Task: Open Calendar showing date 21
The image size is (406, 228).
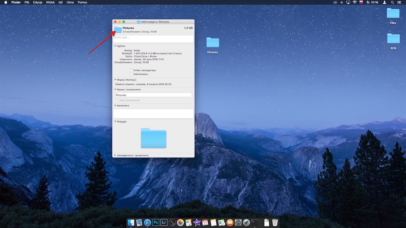Action: click(205, 222)
